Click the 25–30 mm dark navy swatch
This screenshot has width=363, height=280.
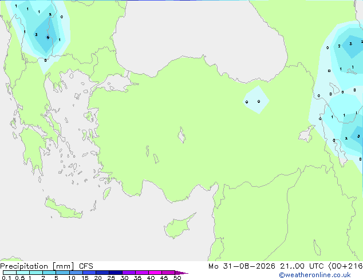pos(116,273)
